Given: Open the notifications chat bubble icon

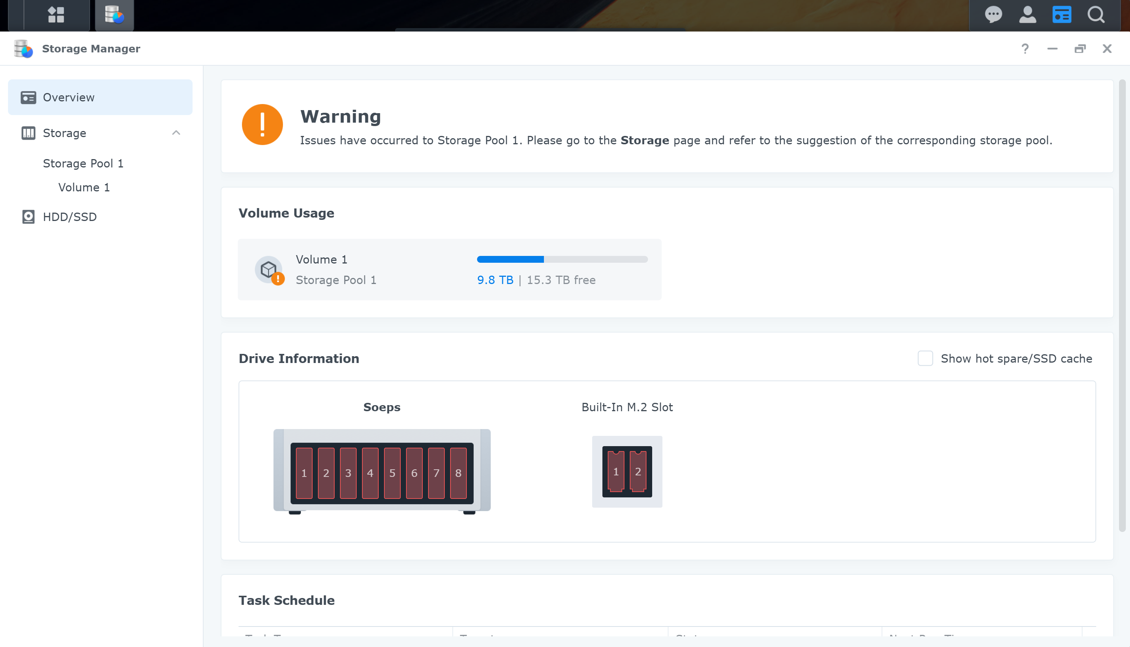Looking at the screenshot, I should pyautogui.click(x=993, y=15).
